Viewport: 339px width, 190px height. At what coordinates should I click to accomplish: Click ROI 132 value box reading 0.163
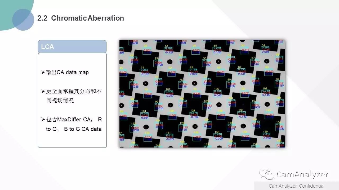coord(242,115)
